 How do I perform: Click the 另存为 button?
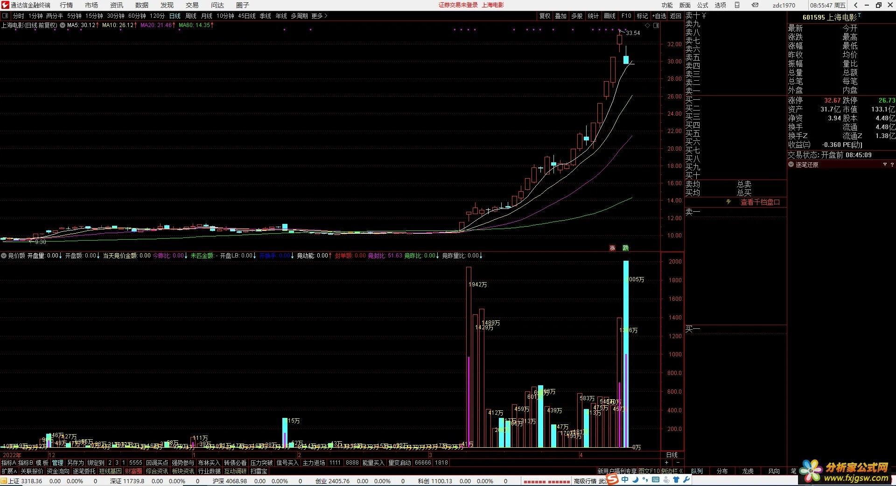75,463
